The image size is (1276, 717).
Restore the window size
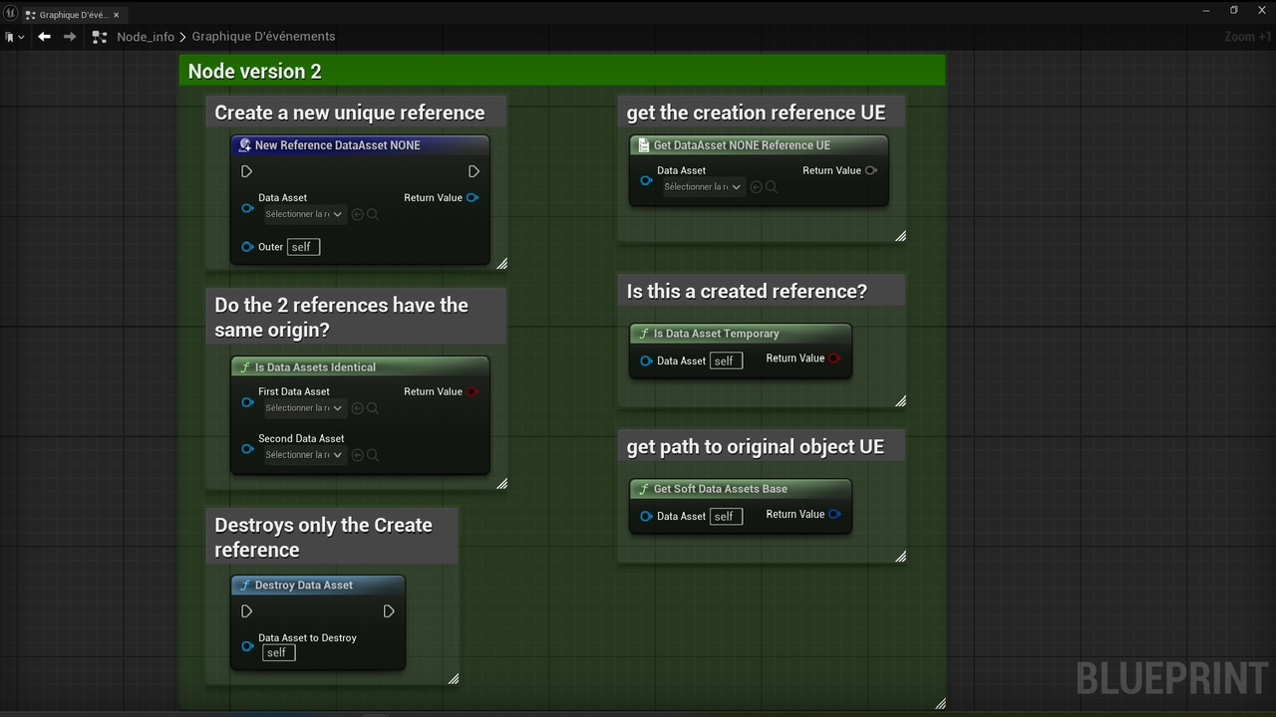[x=1233, y=10]
